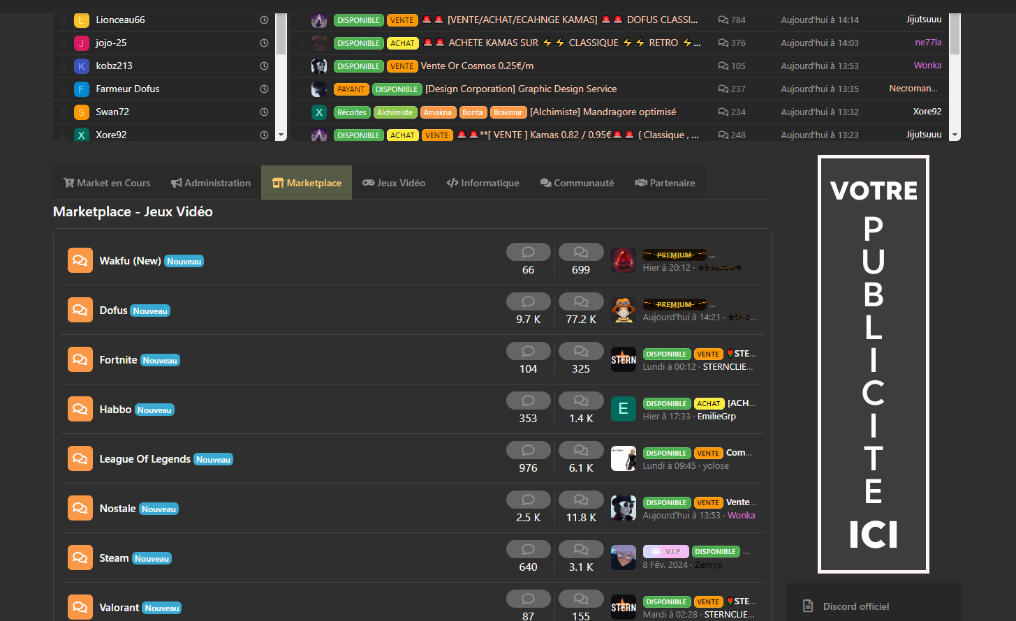This screenshot has width=1016, height=621.
Task: Click the Nostale forum title
Action: tap(117, 508)
